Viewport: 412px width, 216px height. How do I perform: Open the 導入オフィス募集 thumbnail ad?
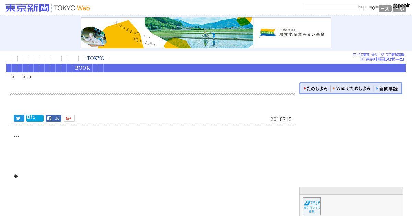pos(312,206)
